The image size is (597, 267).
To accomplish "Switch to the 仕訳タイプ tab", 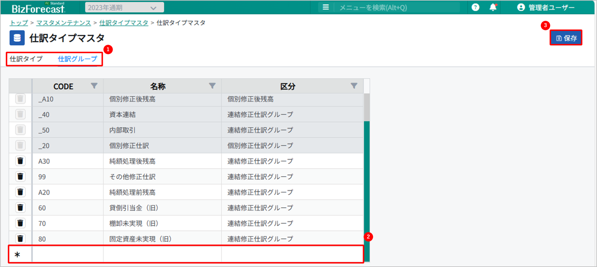I will pos(26,59).
